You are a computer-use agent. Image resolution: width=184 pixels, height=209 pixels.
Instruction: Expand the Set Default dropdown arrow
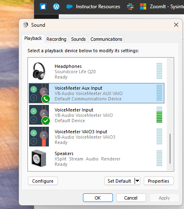tap(138, 181)
